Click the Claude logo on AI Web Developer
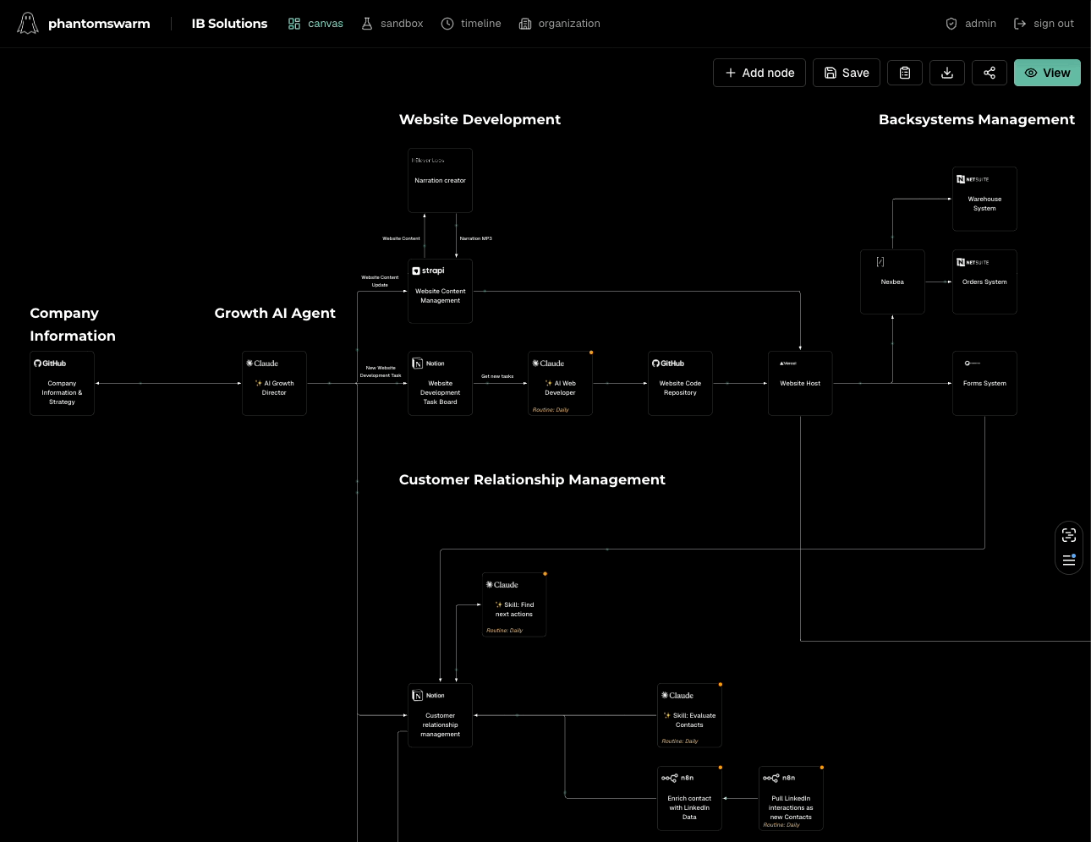 pyautogui.click(x=548, y=364)
